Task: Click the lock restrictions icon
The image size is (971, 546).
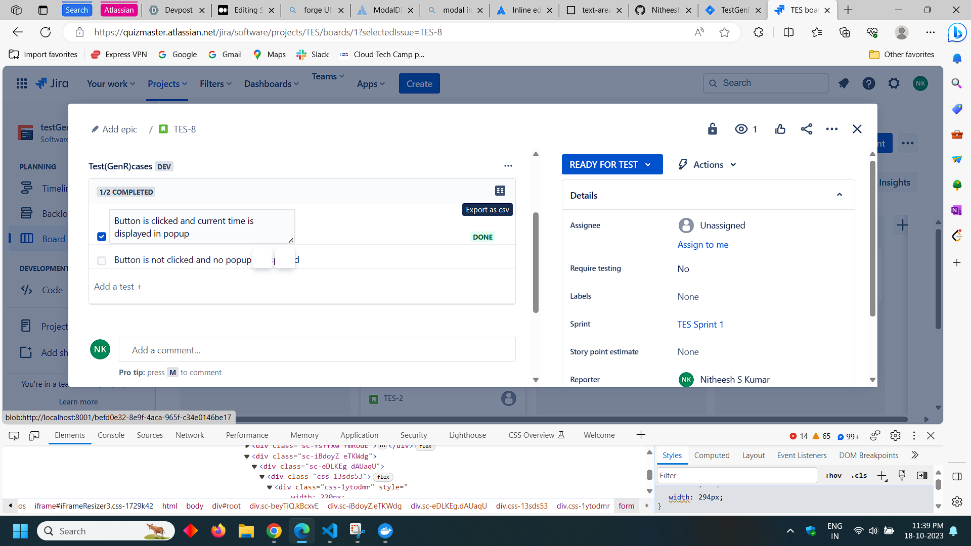Action: [713, 129]
